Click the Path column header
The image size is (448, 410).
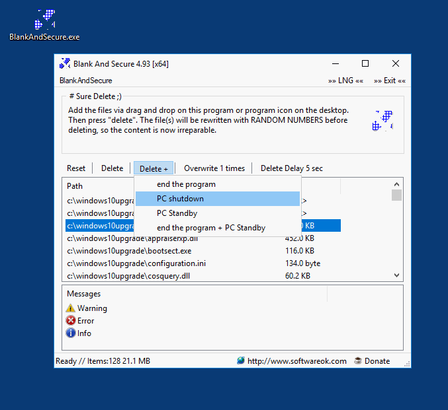pos(75,186)
